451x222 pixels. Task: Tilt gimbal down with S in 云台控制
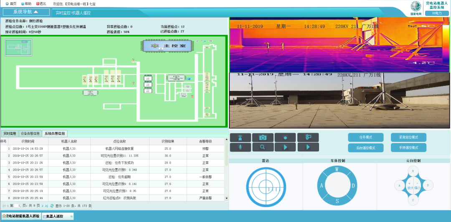click(413, 200)
